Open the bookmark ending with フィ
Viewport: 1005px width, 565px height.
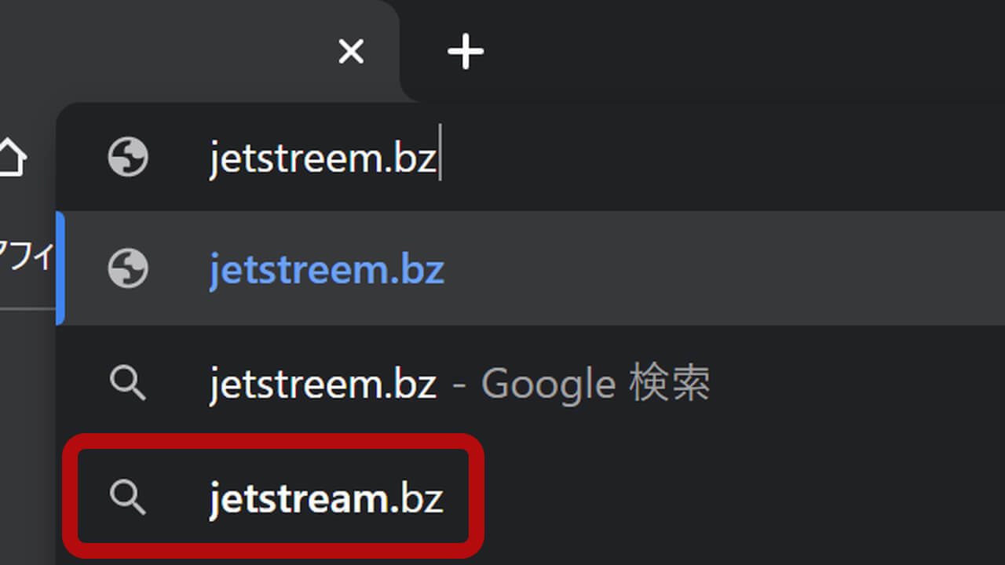[x=27, y=257]
